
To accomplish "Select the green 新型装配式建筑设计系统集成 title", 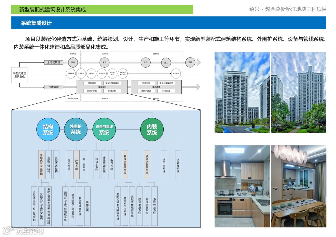I will [102, 9].
